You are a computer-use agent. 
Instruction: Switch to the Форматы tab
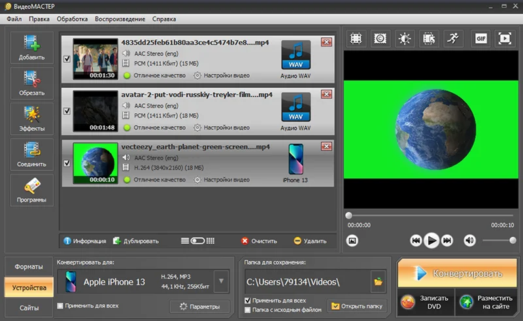coord(29,267)
